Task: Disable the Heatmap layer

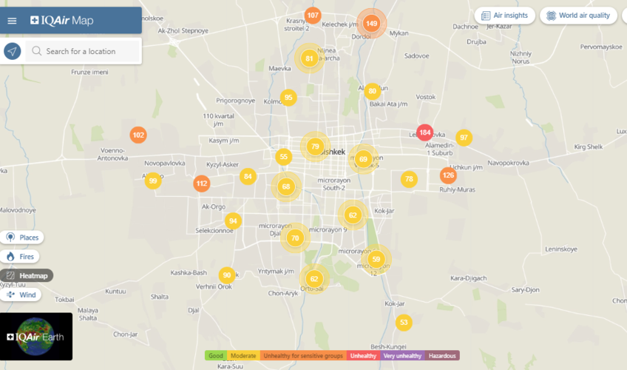Action: (x=27, y=275)
